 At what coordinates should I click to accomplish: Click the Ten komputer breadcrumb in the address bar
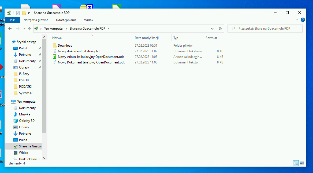54,29
